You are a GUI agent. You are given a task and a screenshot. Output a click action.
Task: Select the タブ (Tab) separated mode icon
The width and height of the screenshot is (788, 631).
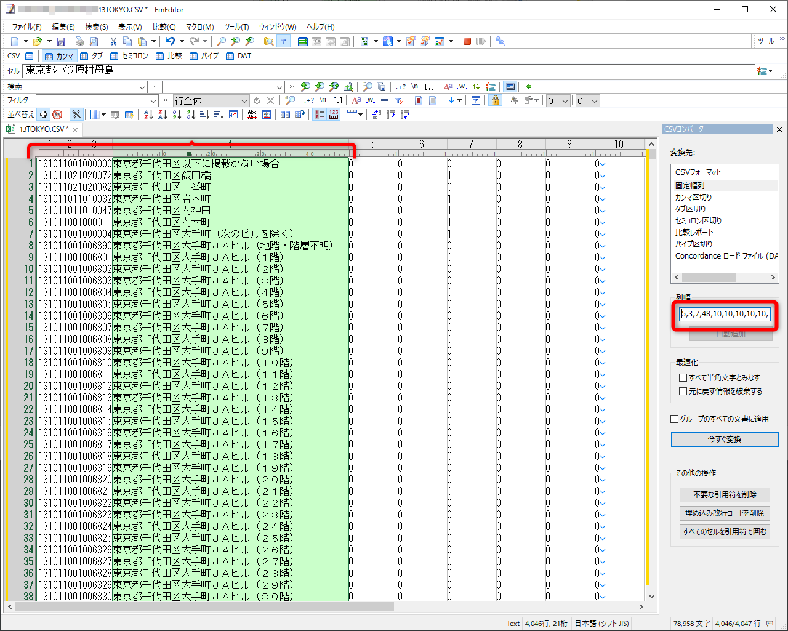point(91,56)
